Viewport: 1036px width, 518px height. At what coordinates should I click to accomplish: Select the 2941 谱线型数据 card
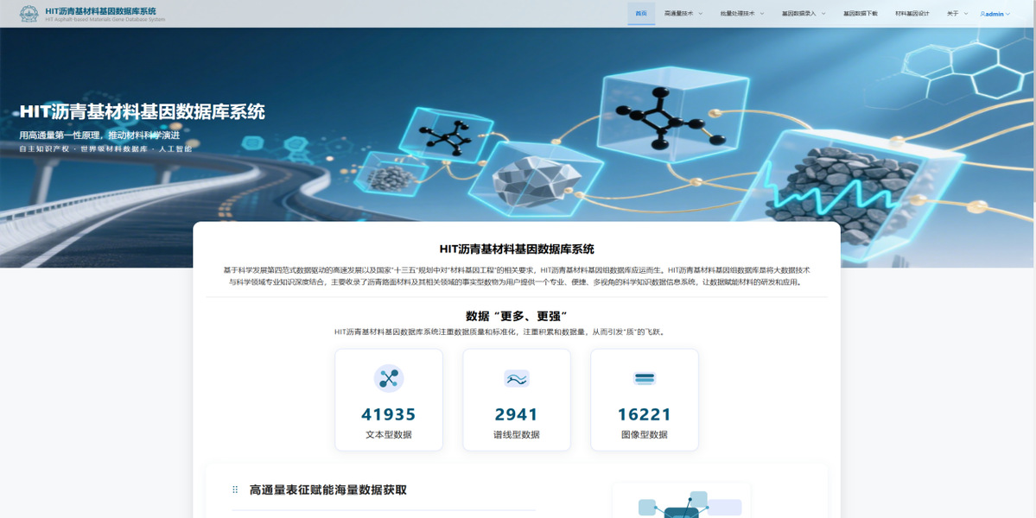pos(517,400)
